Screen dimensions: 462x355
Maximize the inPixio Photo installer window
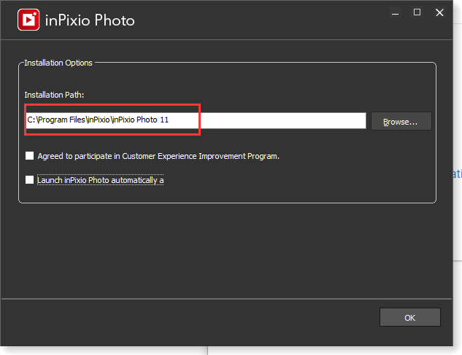point(417,12)
